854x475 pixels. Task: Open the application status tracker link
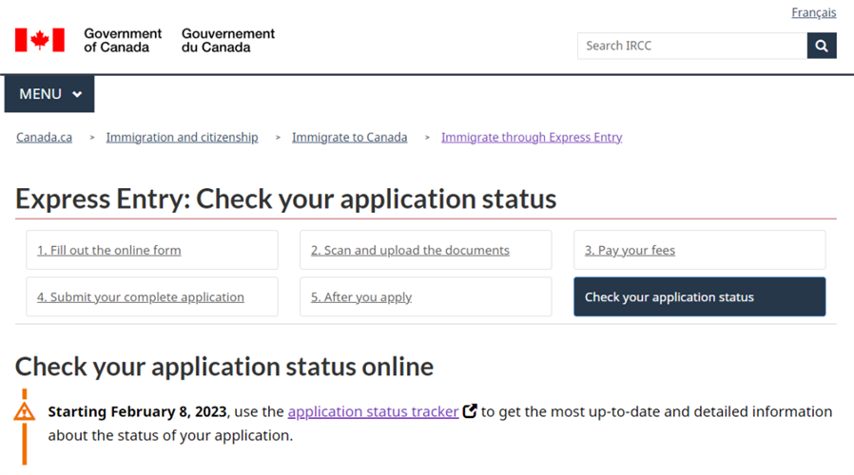(x=373, y=411)
